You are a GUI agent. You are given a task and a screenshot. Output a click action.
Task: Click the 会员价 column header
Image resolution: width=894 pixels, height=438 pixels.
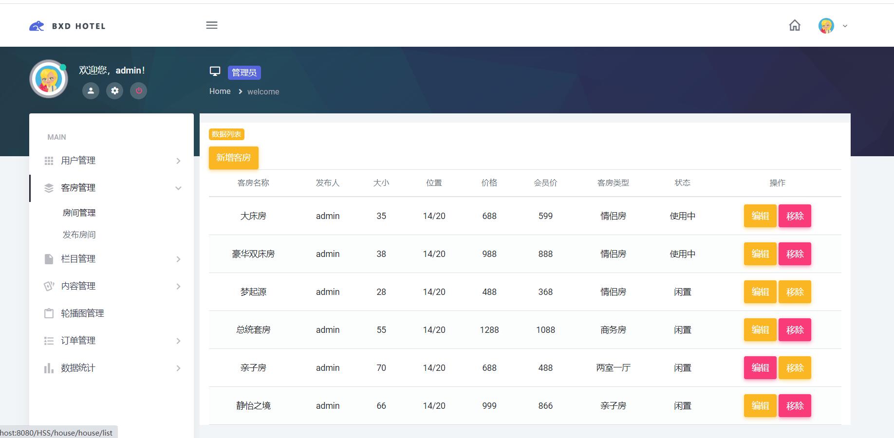click(545, 183)
